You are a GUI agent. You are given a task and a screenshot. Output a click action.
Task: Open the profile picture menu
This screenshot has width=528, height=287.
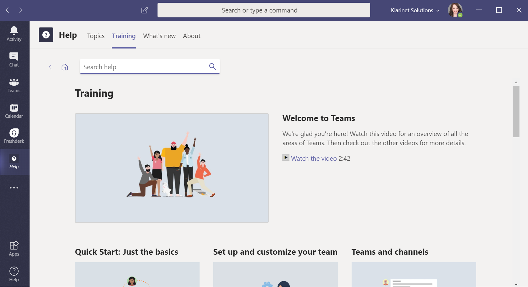[455, 10]
